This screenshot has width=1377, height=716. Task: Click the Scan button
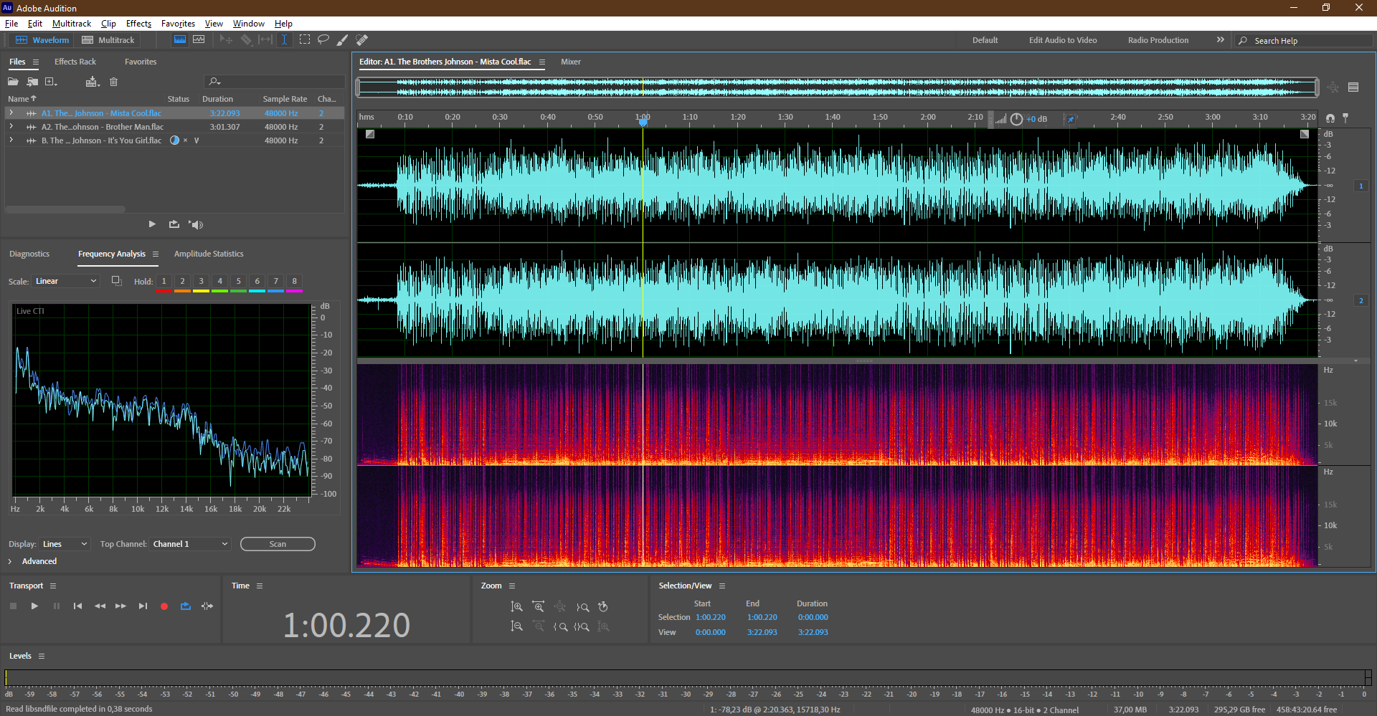pos(278,544)
